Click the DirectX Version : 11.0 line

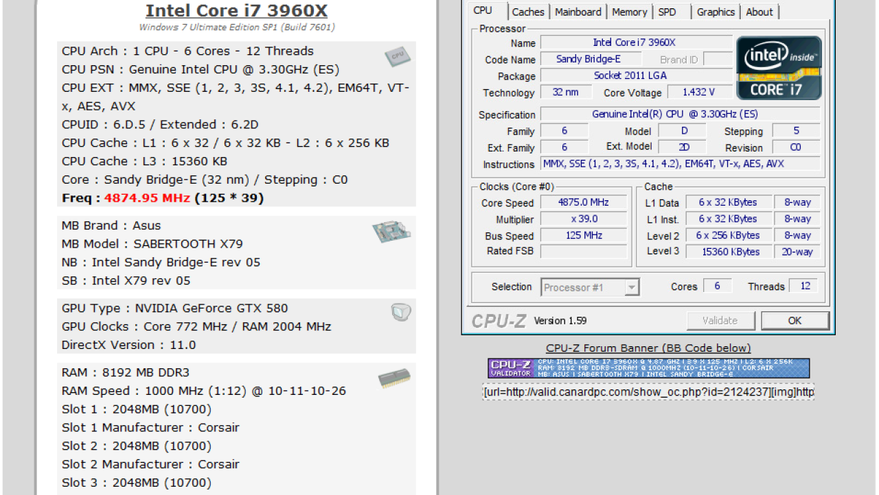(128, 345)
